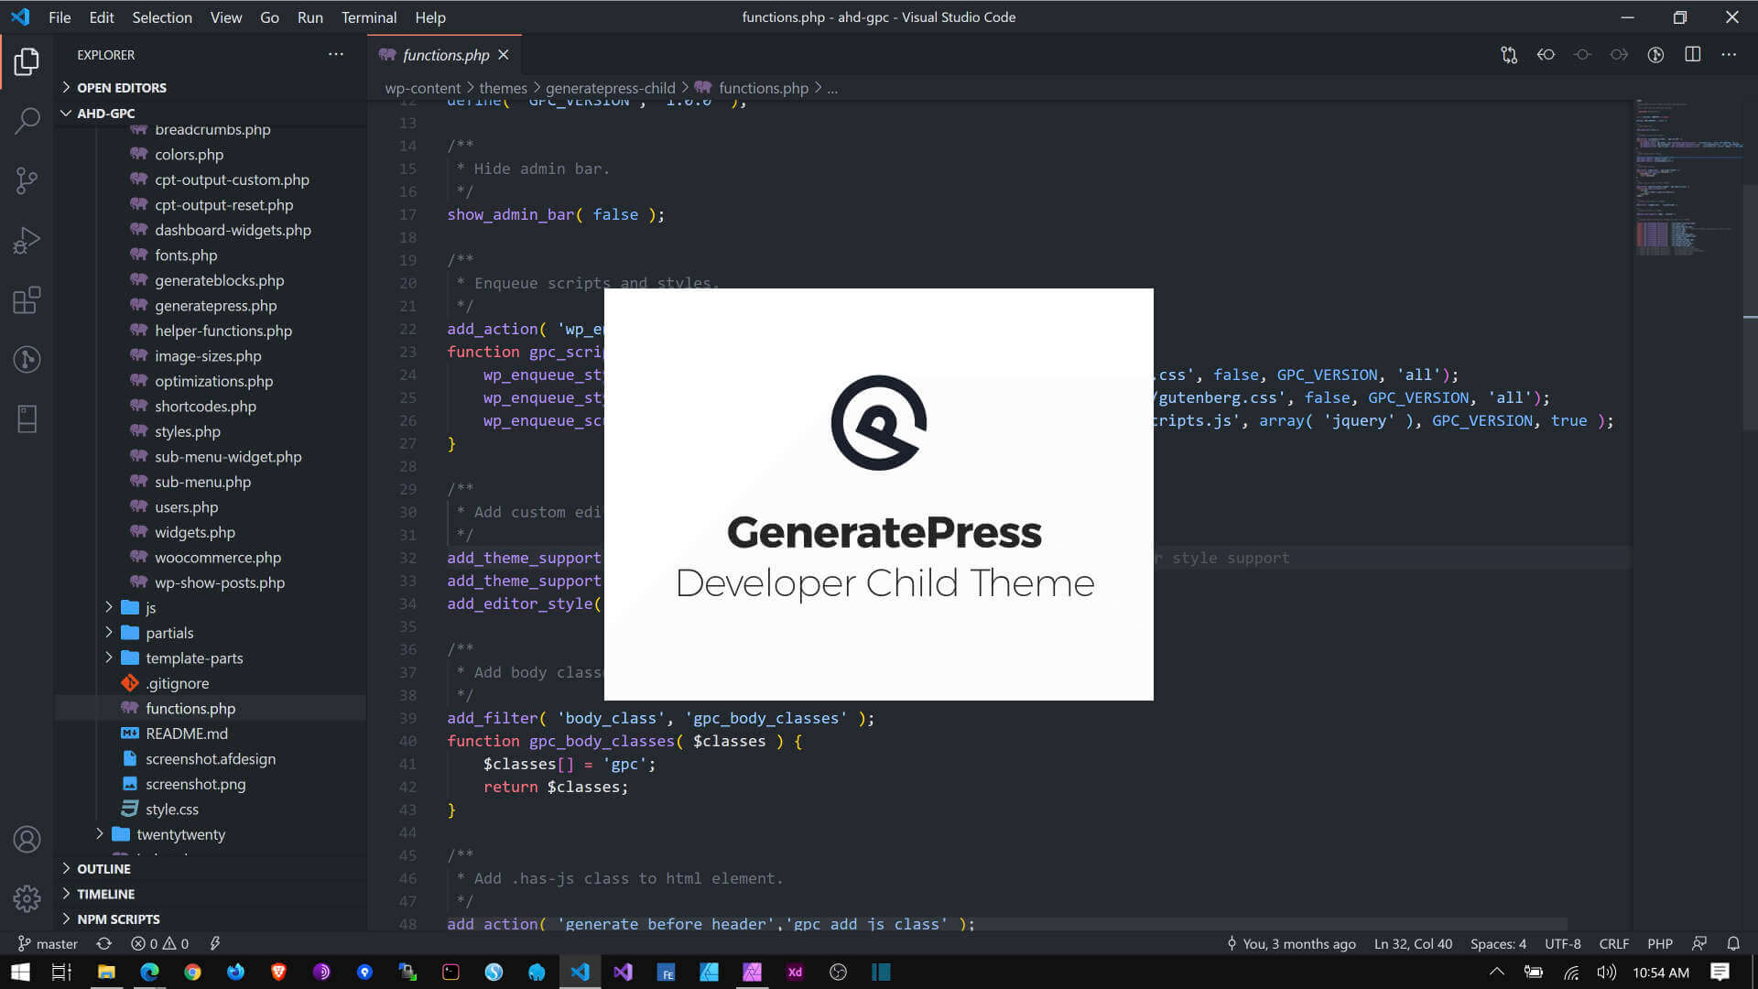Open the Manage gear icon
Screen dimensions: 1758x989
pos(27,898)
